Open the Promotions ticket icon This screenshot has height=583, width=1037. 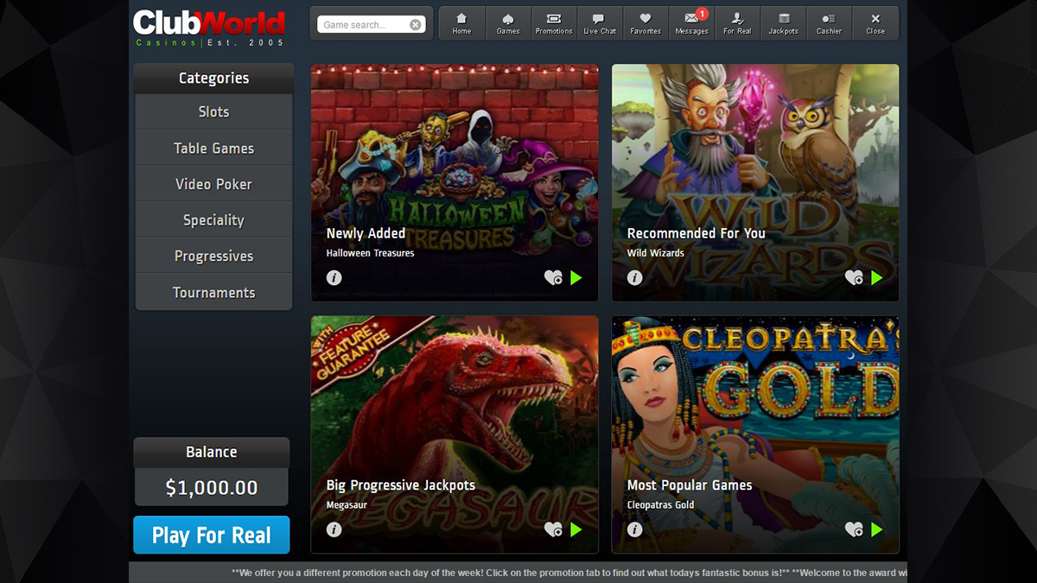pos(554,23)
